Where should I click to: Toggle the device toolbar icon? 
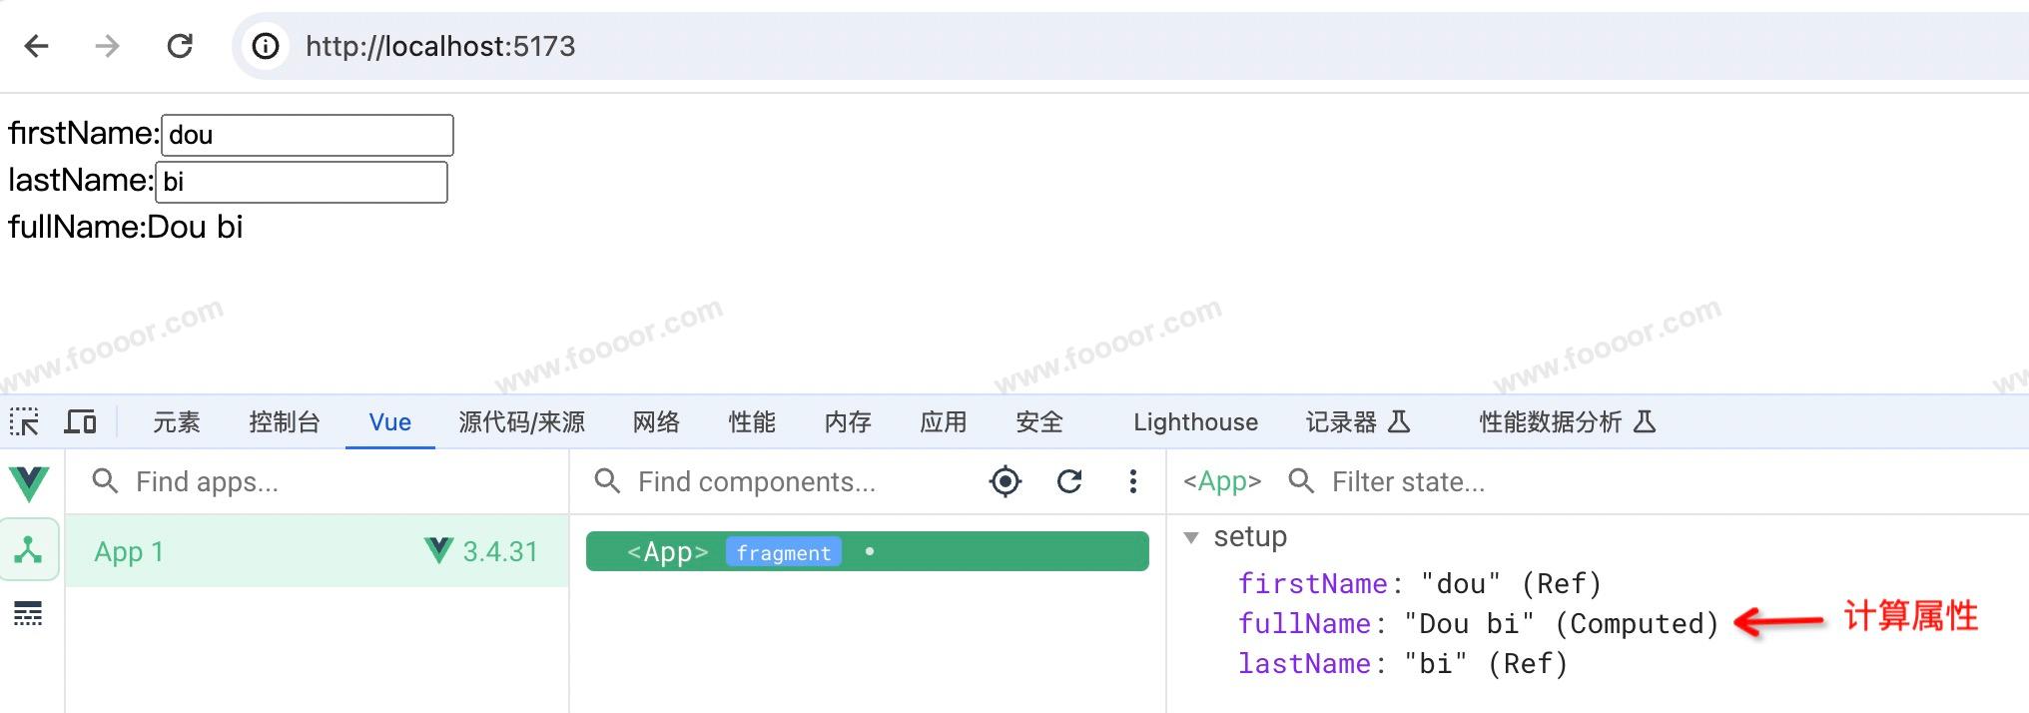[x=80, y=422]
